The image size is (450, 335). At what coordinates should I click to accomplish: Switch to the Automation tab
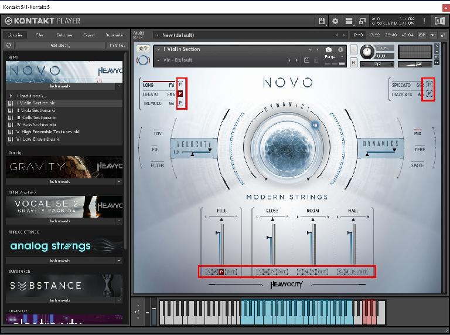[114, 35]
